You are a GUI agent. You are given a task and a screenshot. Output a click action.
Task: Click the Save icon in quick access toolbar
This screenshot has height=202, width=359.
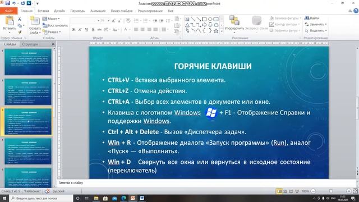(x=7, y=3)
